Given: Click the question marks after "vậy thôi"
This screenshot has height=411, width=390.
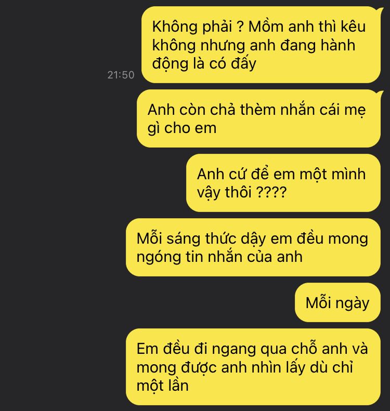Looking at the screenshot, I should [271, 192].
